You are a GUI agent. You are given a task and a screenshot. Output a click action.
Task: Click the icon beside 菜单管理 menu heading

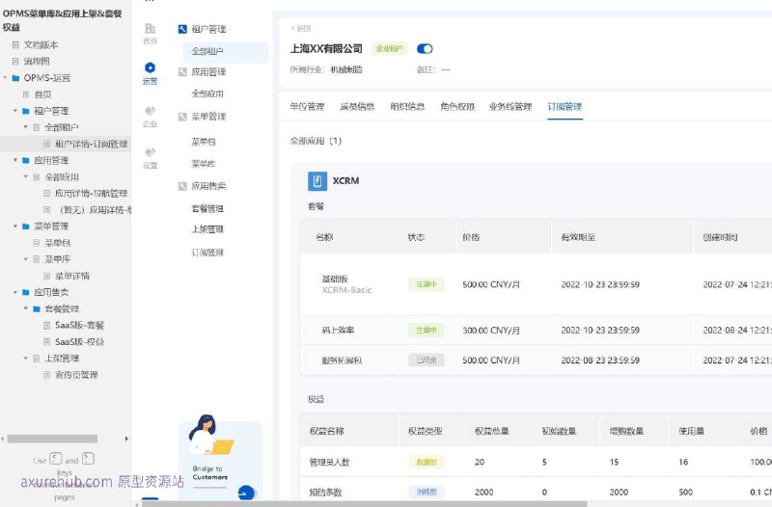pos(182,117)
